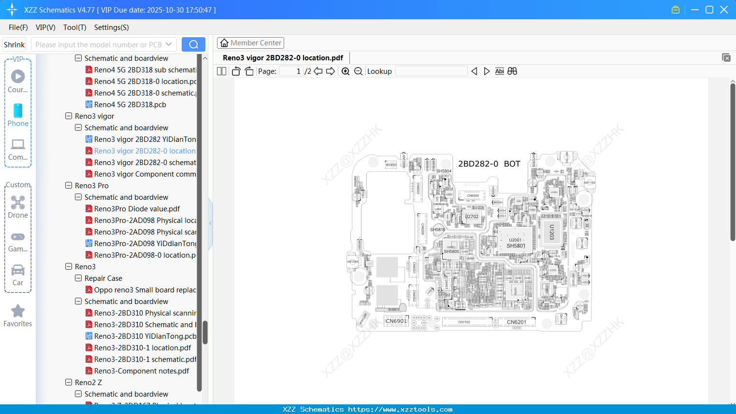736x414 pixels.
Task: Open the File(F) menu
Action: pos(18,28)
